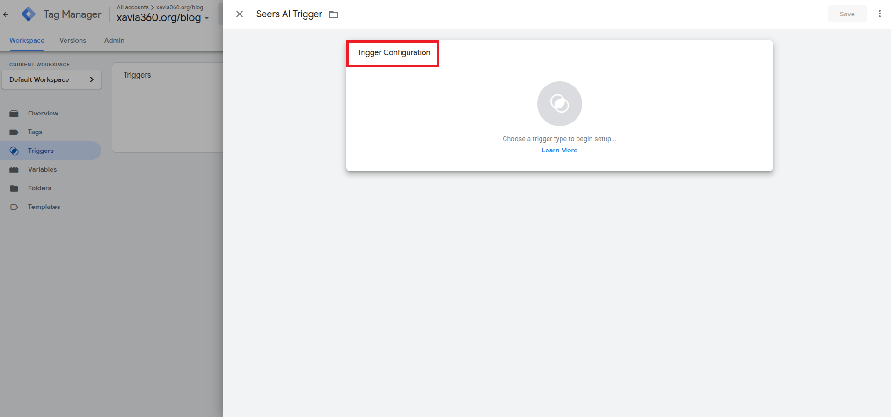Screen dimensions: 891x417
Task: Open the three-dot more options menu
Action: pyautogui.click(x=880, y=14)
